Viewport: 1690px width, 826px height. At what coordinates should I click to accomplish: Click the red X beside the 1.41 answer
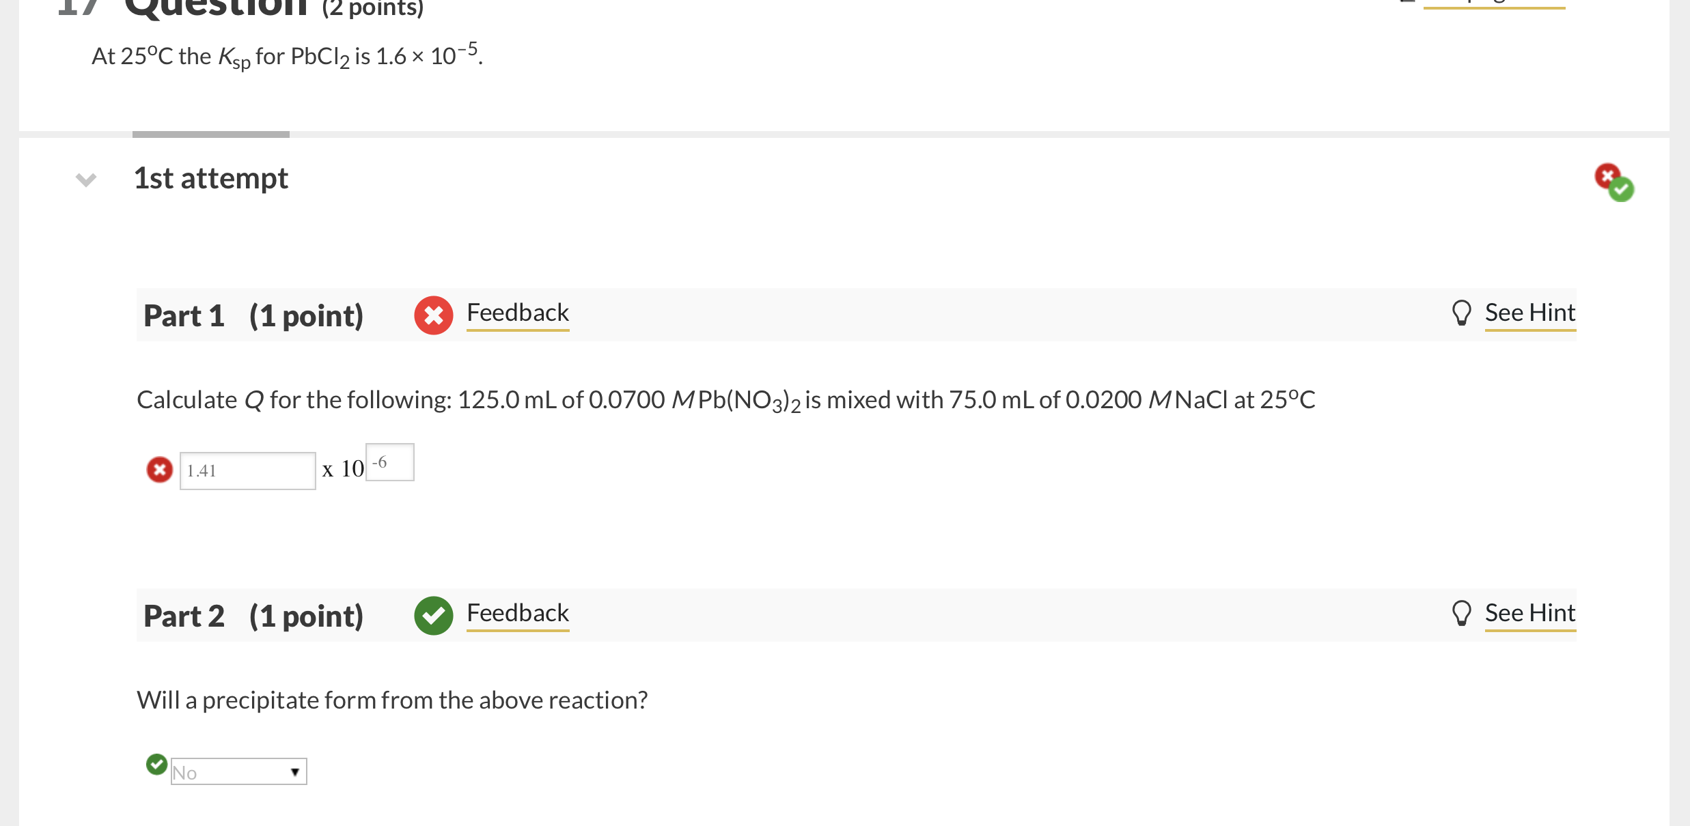pos(158,470)
